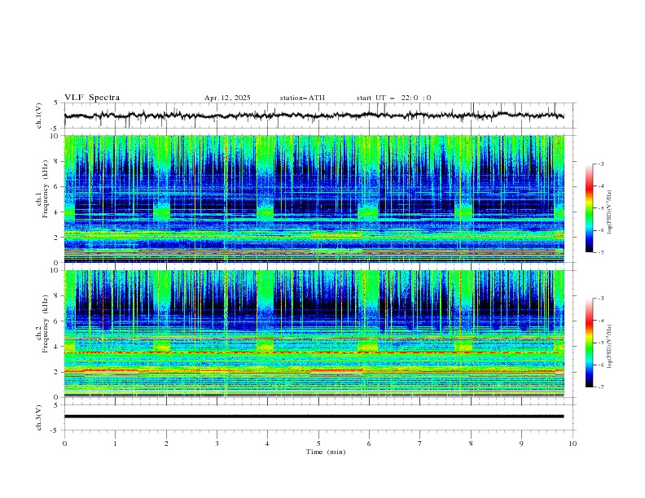Viewport: 645px width, 498px height.
Task: Click the "Time (min)" axis label
Action: pyautogui.click(x=326, y=452)
